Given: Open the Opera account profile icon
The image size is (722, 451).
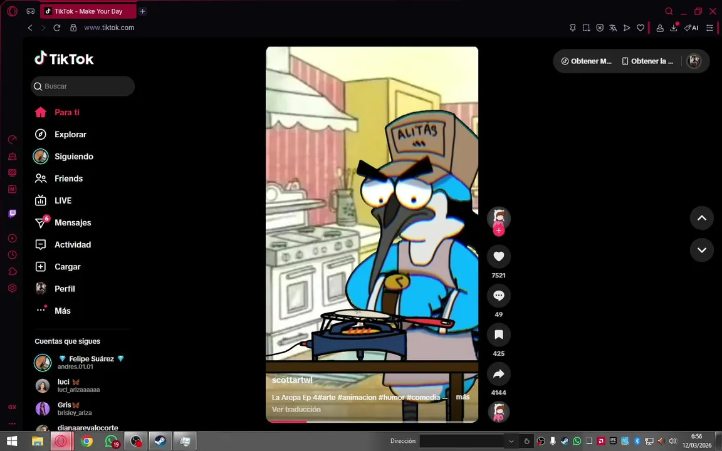Looking at the screenshot, I should click(660, 28).
